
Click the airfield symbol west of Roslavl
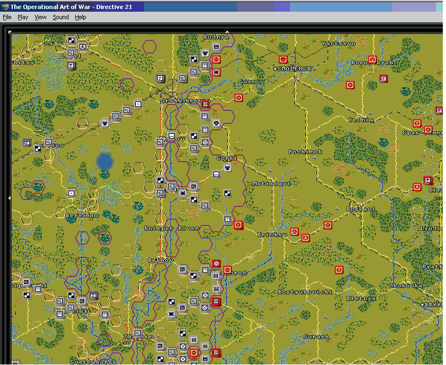(x=337, y=209)
